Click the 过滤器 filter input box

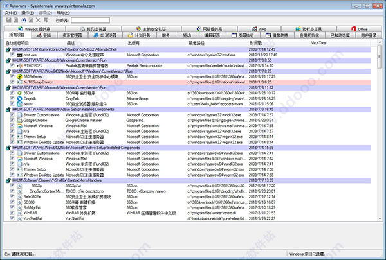coord(90,21)
